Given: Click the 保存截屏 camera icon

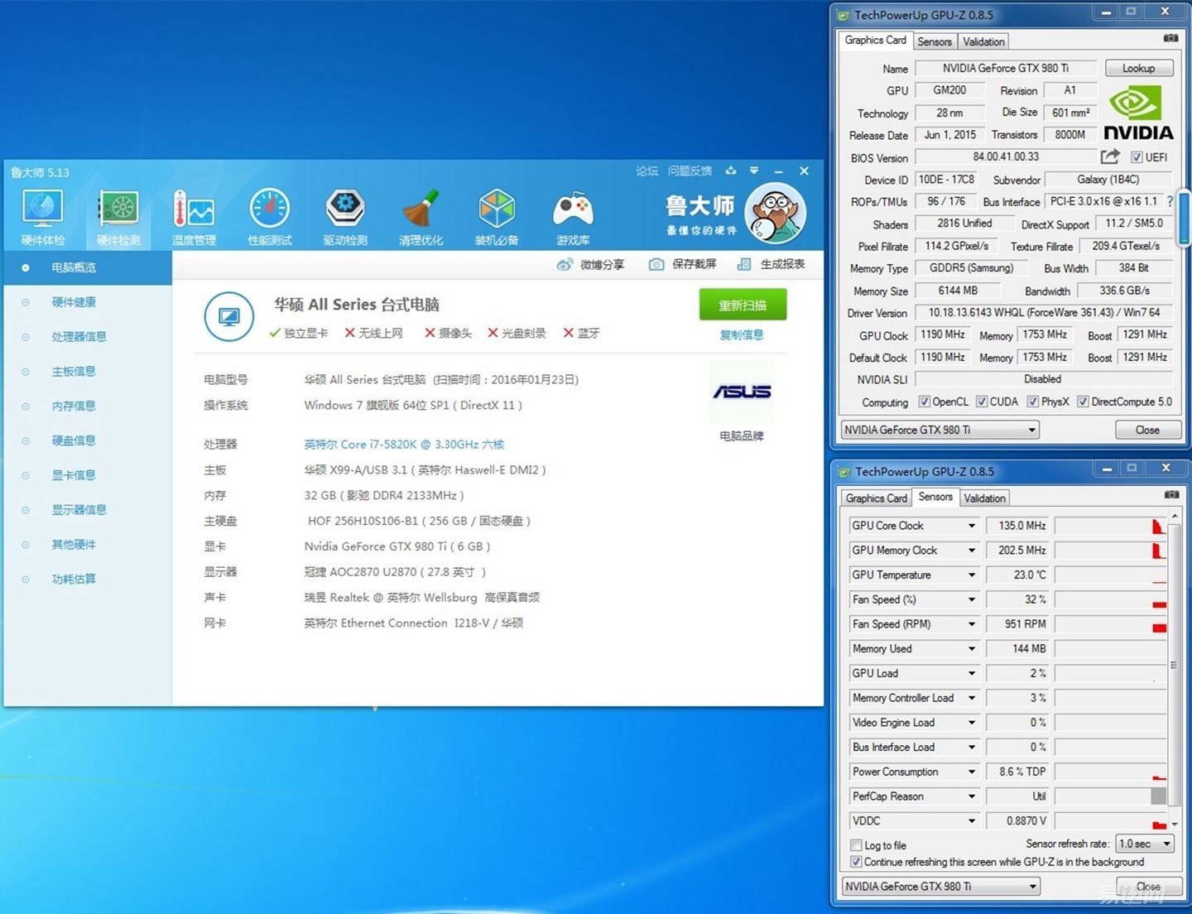Looking at the screenshot, I should tap(656, 264).
